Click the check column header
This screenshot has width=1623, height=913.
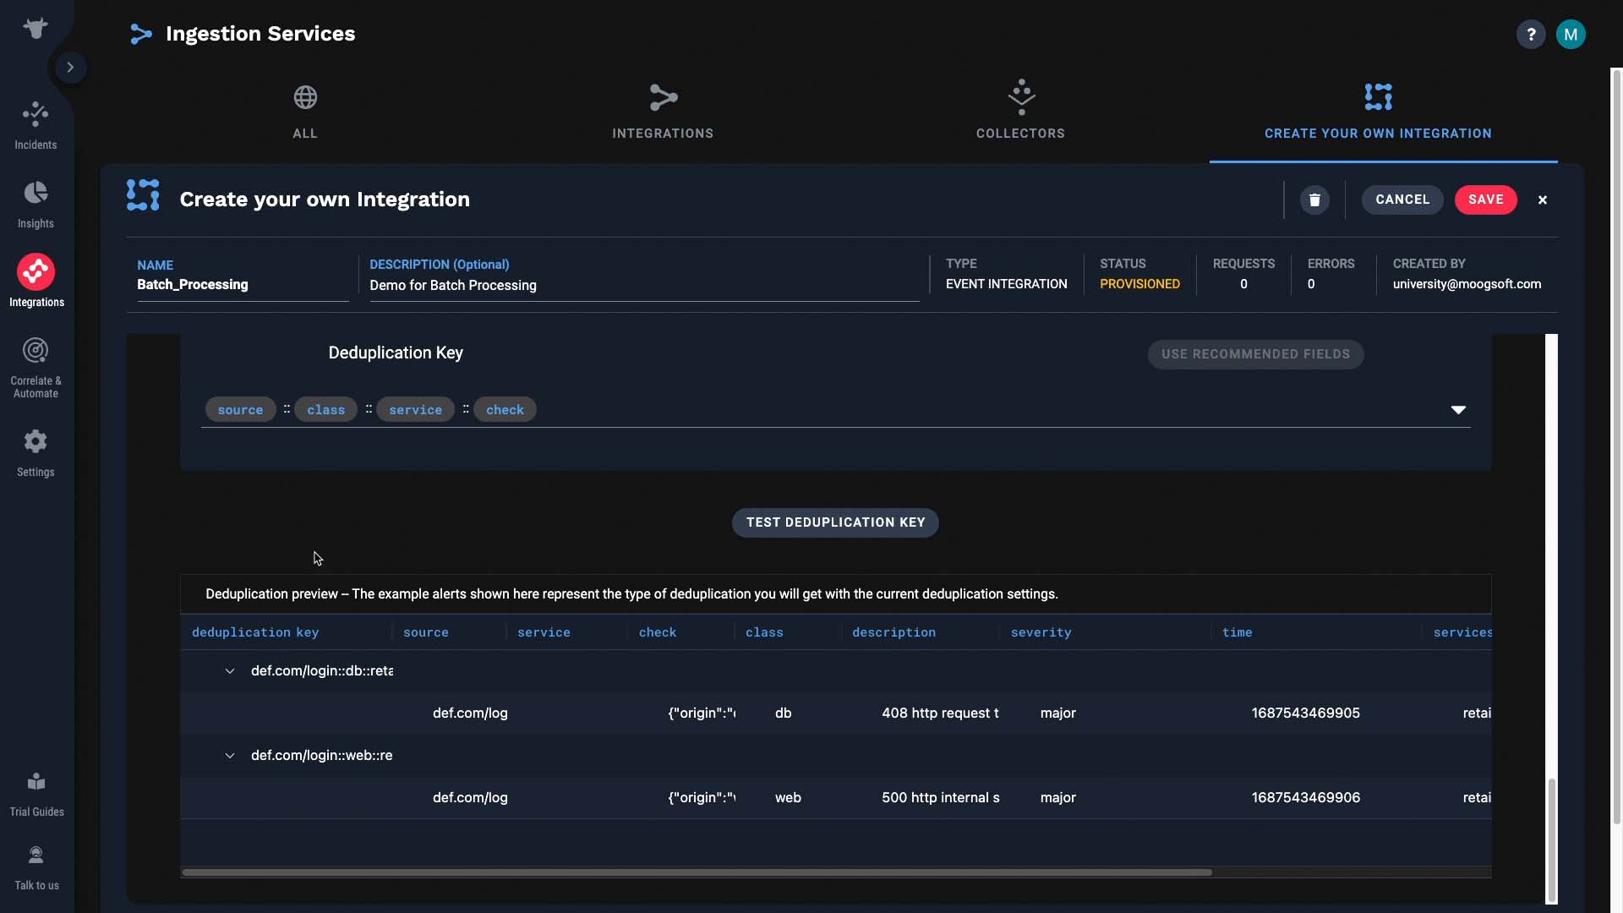pos(658,632)
